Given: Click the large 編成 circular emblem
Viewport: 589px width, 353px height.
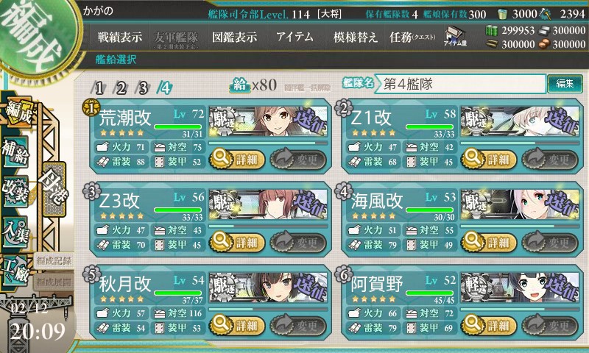Looking at the screenshot, I should pyautogui.click(x=35, y=35).
